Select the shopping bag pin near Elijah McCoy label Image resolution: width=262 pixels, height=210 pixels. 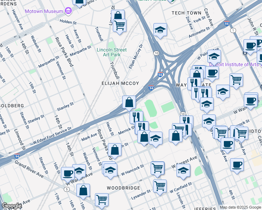(129, 102)
